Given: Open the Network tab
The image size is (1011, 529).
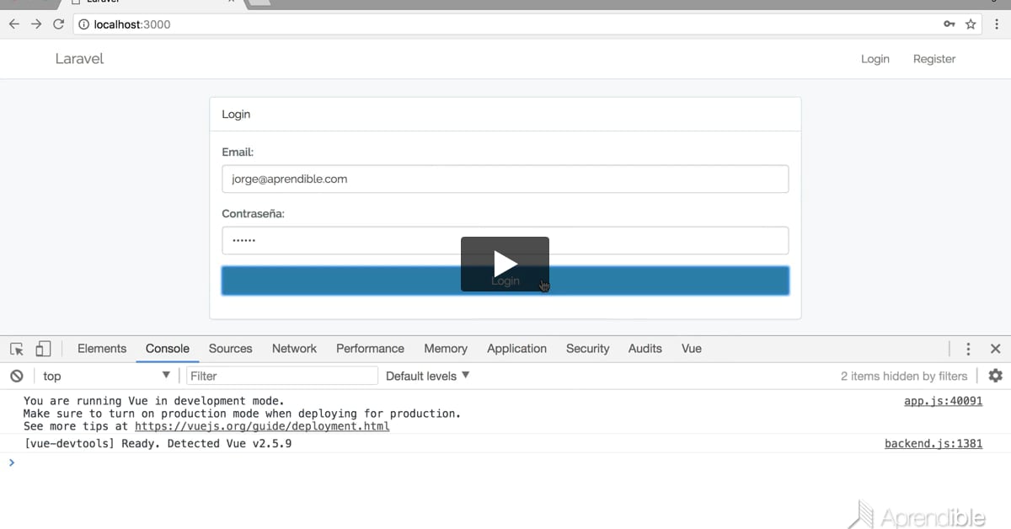Looking at the screenshot, I should [294, 349].
